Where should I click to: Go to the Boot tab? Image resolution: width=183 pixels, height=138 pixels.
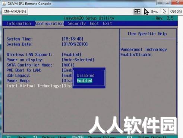click(x=94, y=23)
